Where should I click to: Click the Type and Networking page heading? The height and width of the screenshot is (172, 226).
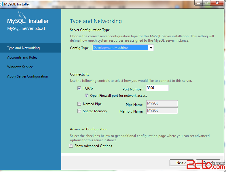click(96, 21)
